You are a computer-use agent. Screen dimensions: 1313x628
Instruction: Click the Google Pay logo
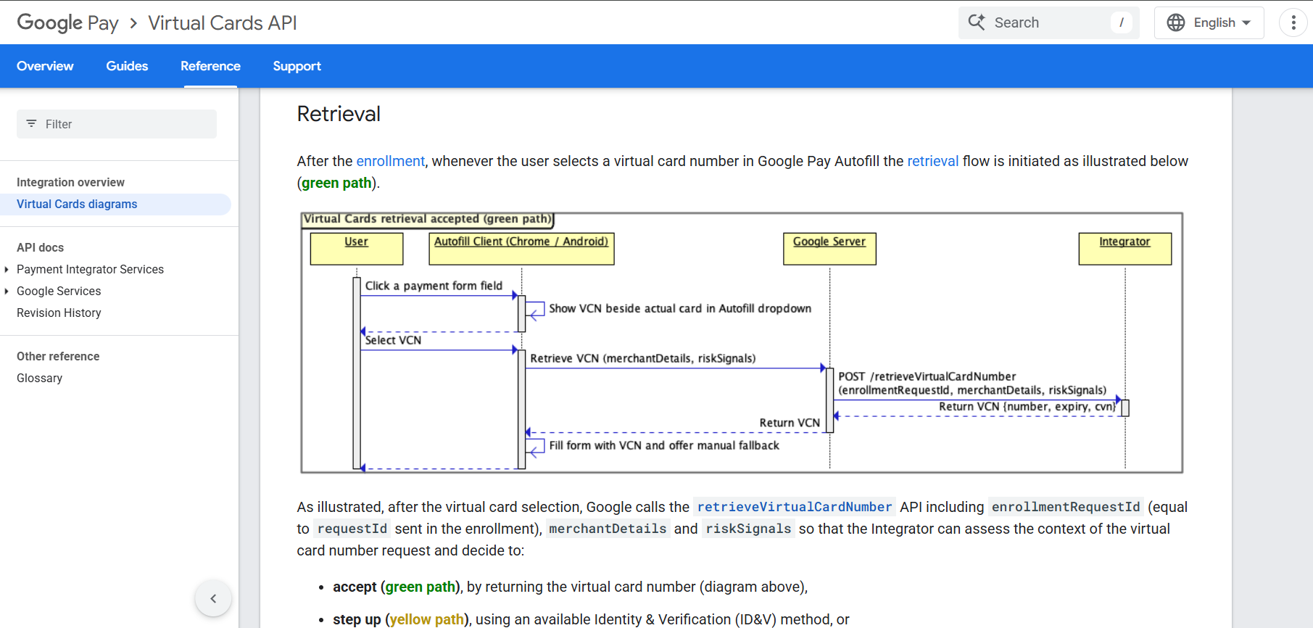67,23
